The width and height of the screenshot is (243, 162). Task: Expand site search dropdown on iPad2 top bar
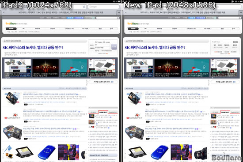[x=90, y=18]
